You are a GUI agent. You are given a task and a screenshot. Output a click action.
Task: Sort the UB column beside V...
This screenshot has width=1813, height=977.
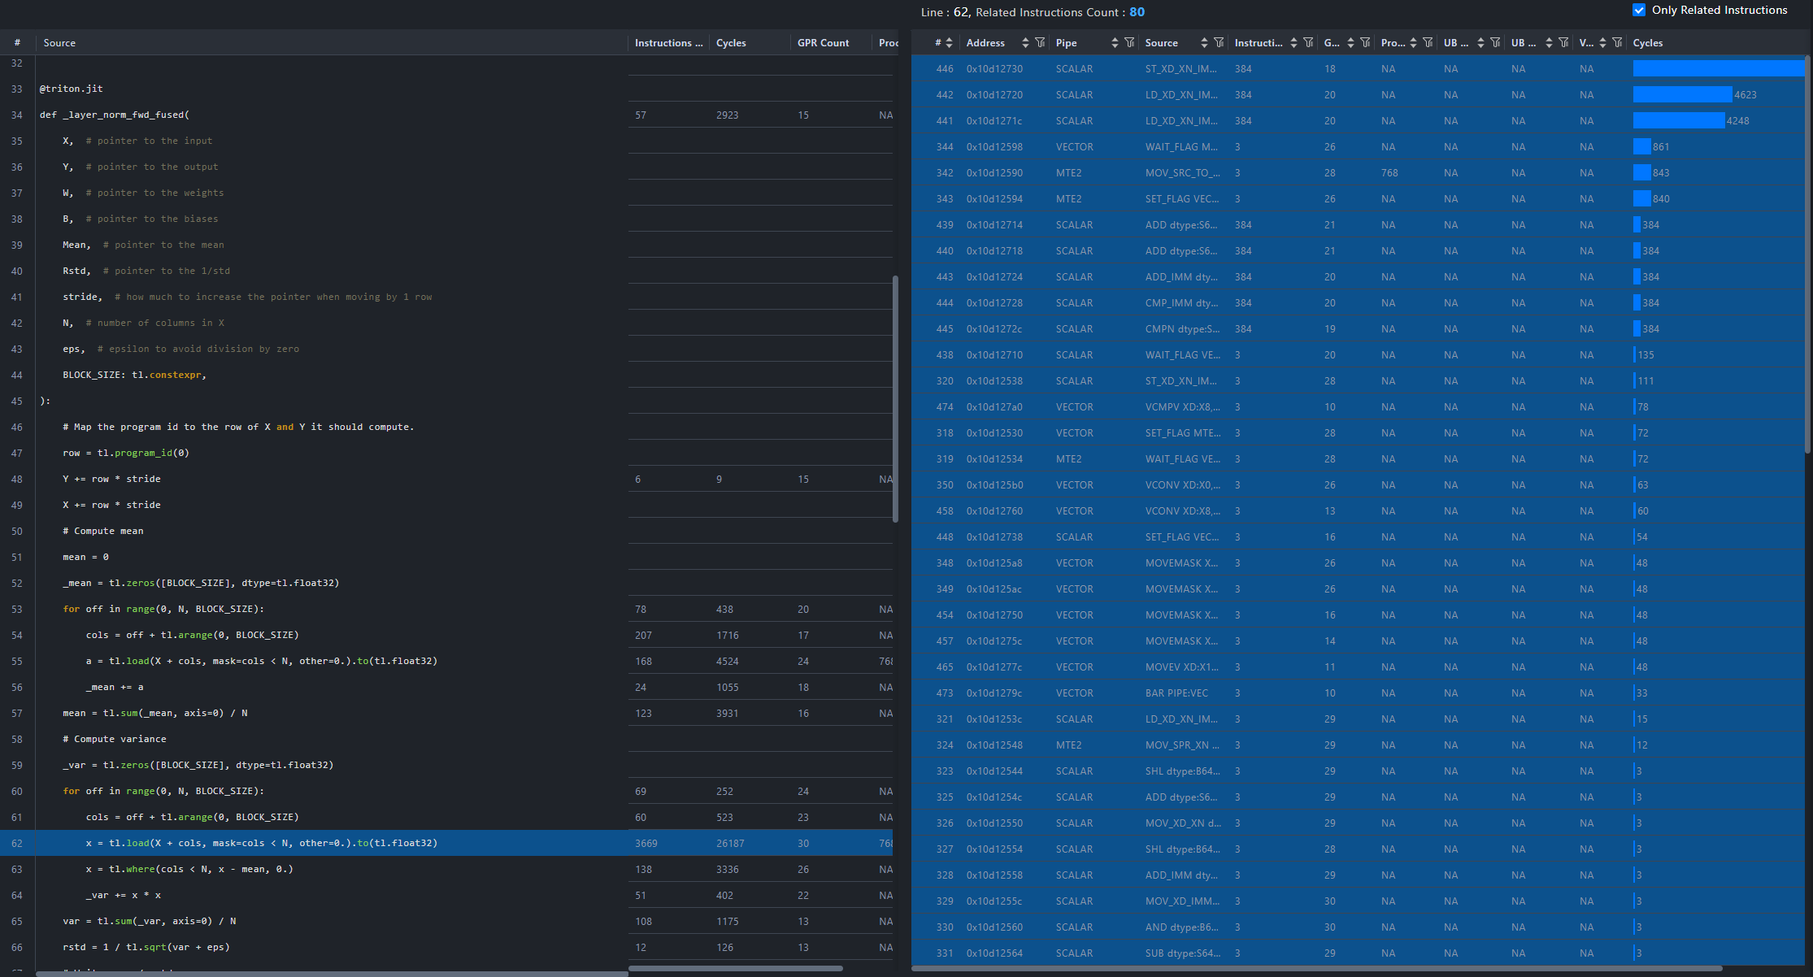click(x=1549, y=43)
